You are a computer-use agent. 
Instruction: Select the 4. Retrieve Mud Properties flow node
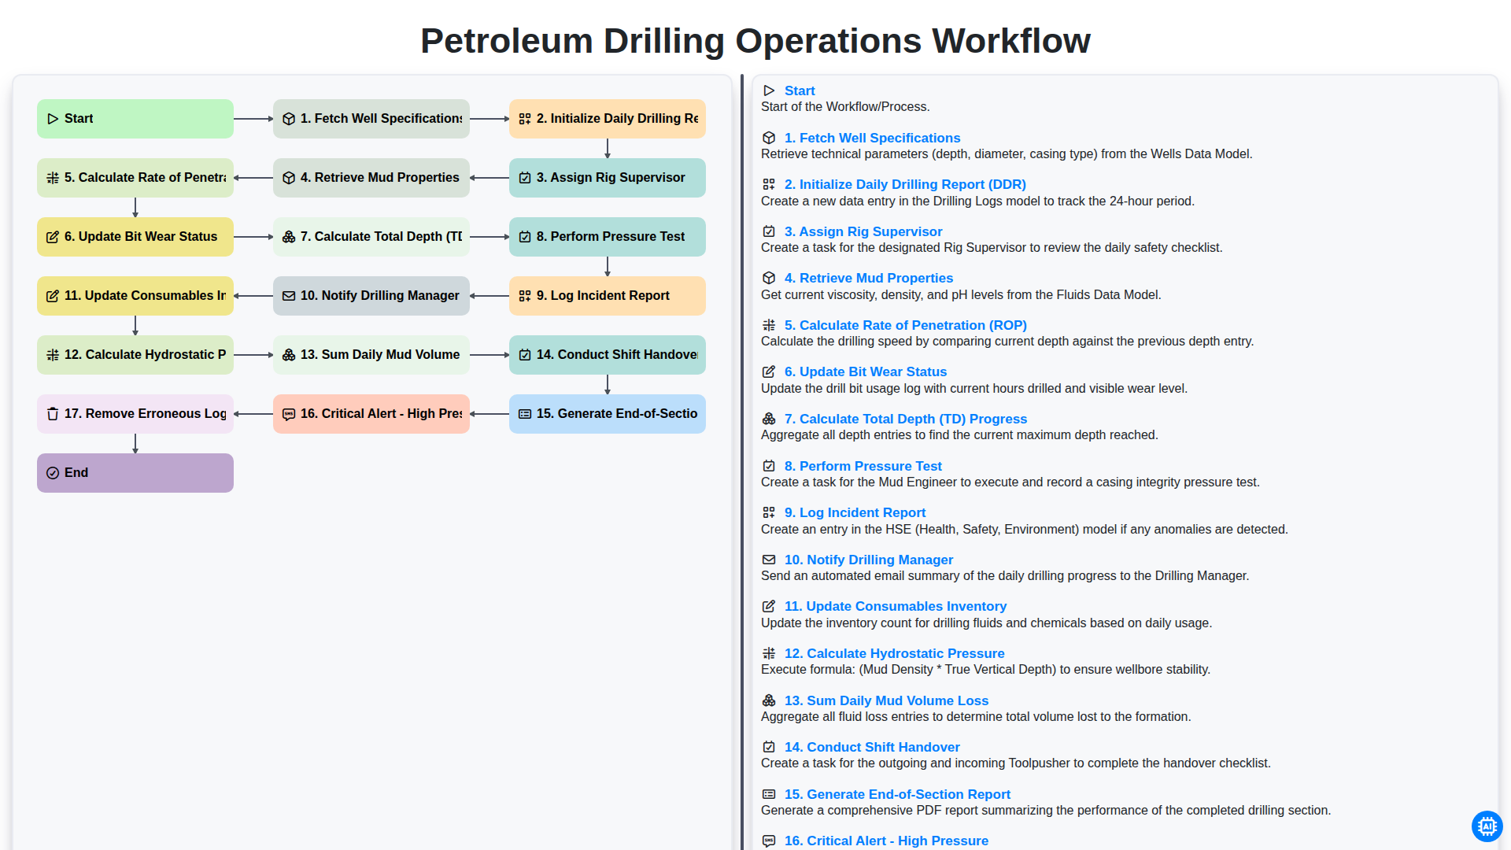point(371,178)
